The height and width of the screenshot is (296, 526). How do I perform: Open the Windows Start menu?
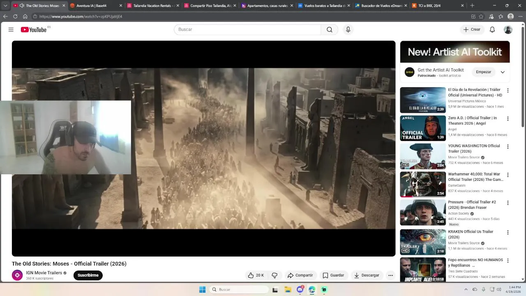tap(202, 289)
